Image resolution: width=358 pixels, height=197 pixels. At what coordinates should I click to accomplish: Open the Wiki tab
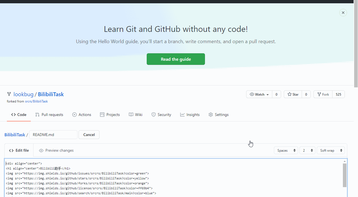point(136,115)
